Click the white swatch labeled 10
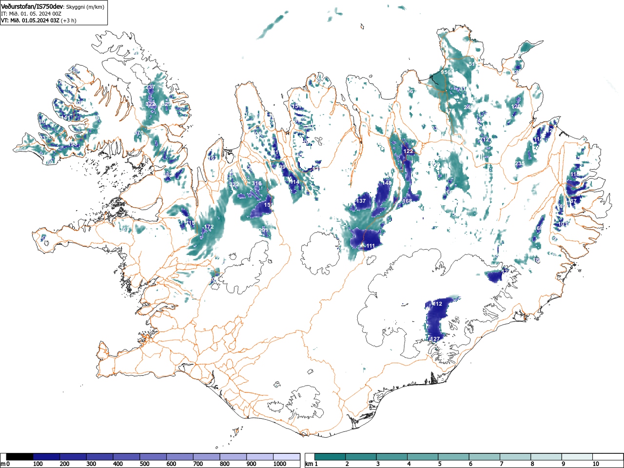Screen dimensions: 624x468 pos(608,457)
